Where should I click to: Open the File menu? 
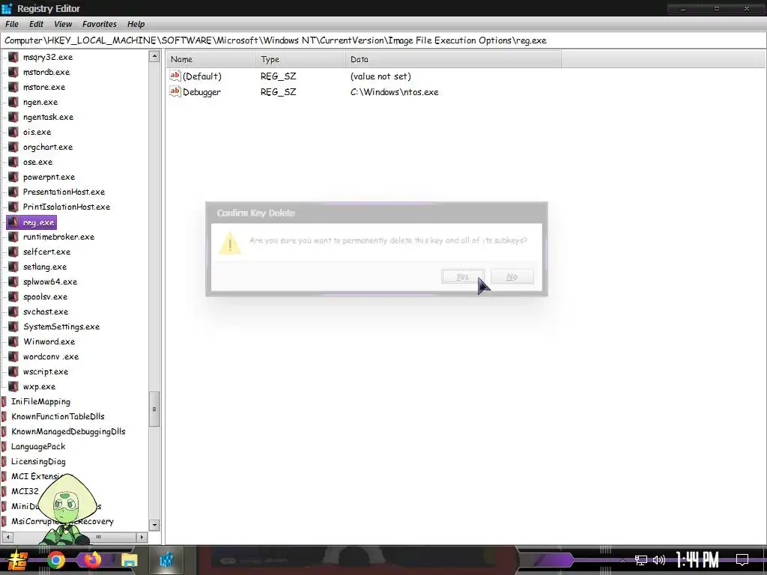tap(12, 24)
